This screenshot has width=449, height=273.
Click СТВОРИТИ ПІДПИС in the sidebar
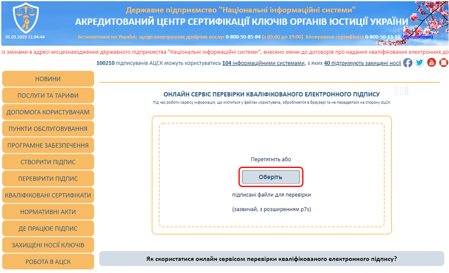click(48, 162)
